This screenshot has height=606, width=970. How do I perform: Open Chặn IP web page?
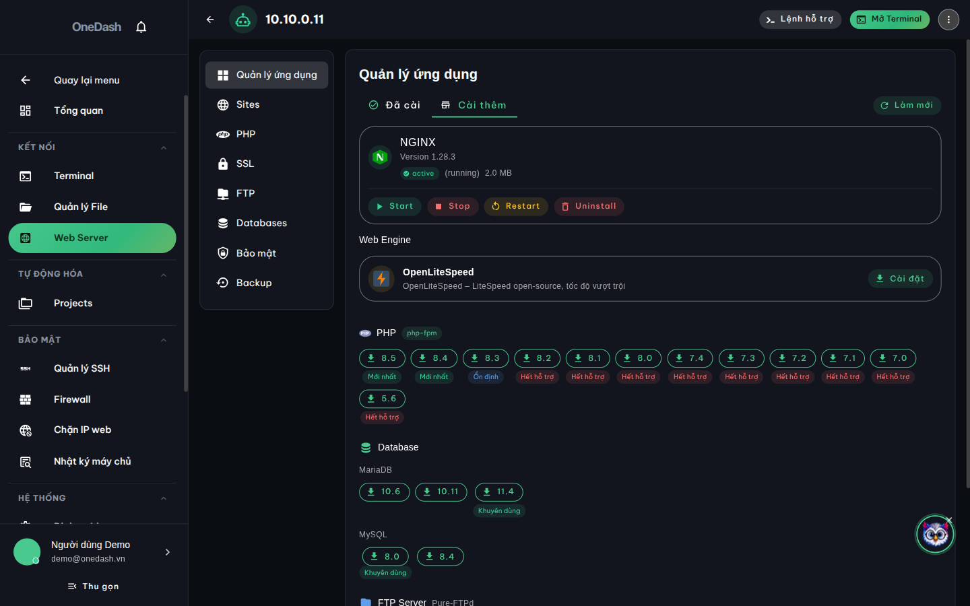coord(92,430)
